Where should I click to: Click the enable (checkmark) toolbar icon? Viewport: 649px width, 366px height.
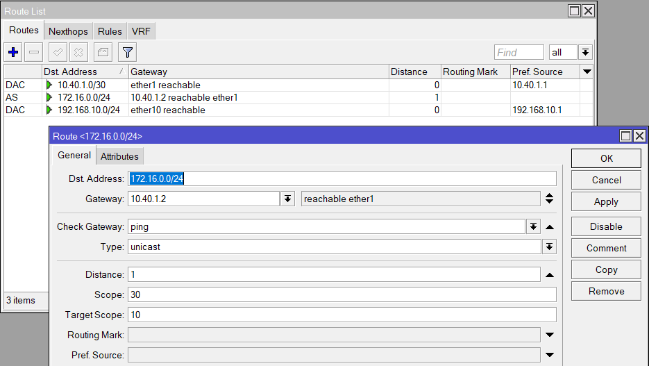coord(58,52)
